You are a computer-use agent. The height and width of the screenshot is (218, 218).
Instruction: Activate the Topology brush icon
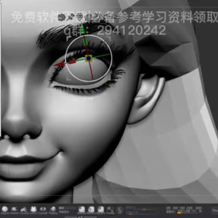[53, 209]
